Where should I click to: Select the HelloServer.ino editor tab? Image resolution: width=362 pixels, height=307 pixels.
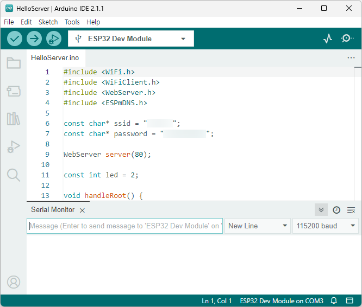click(x=55, y=58)
